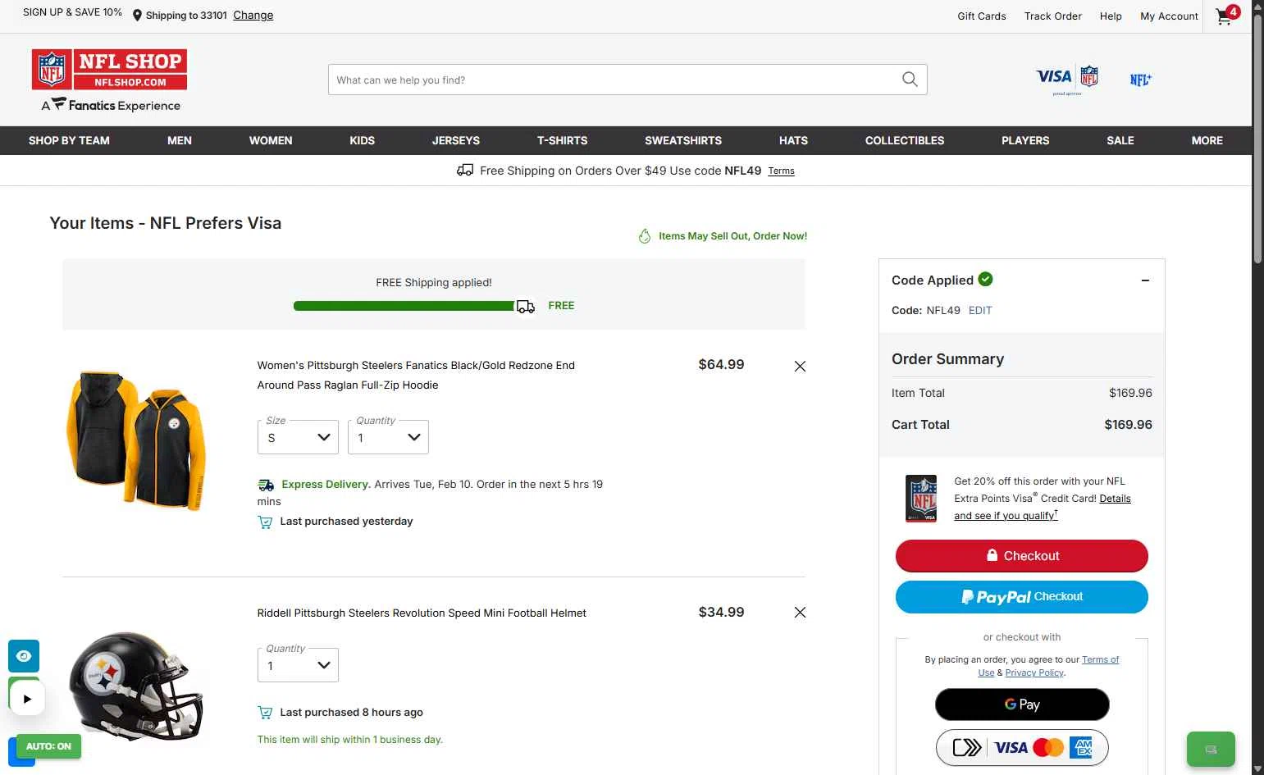
Task: Open the WOMEN menu
Action: click(271, 140)
